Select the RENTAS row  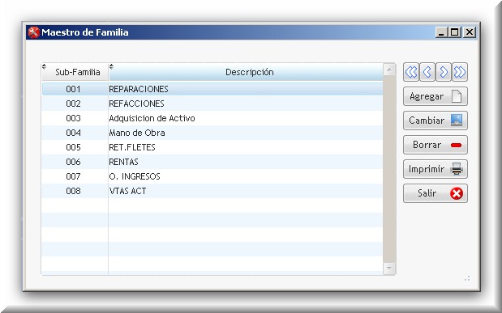point(212,162)
